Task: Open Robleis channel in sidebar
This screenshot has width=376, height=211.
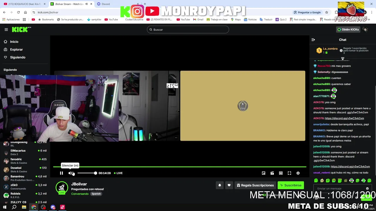Action: 25,195
